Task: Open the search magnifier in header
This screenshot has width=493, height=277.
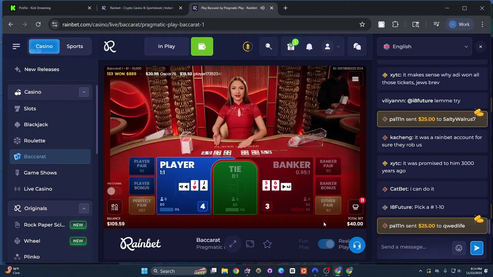Action: pos(268,47)
